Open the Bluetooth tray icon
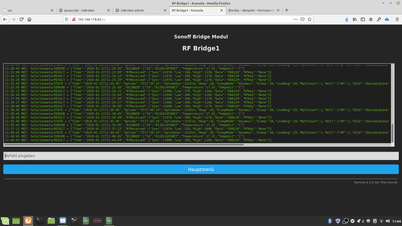The height and width of the screenshot is (226, 402). (x=330, y=221)
